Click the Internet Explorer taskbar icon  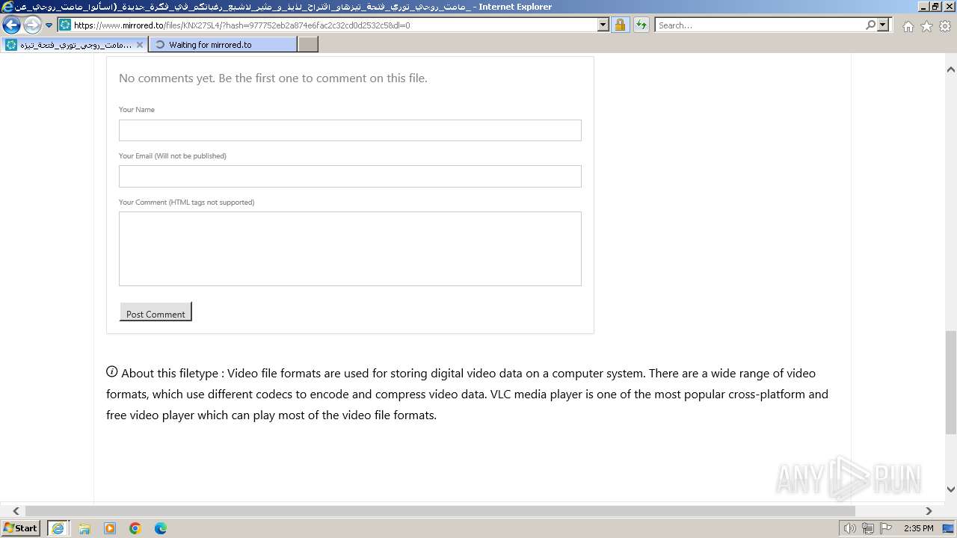(58, 528)
